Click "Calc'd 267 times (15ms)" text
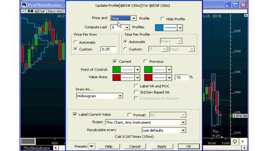The height and width of the screenshot is (151, 268). pyautogui.click(x=134, y=137)
